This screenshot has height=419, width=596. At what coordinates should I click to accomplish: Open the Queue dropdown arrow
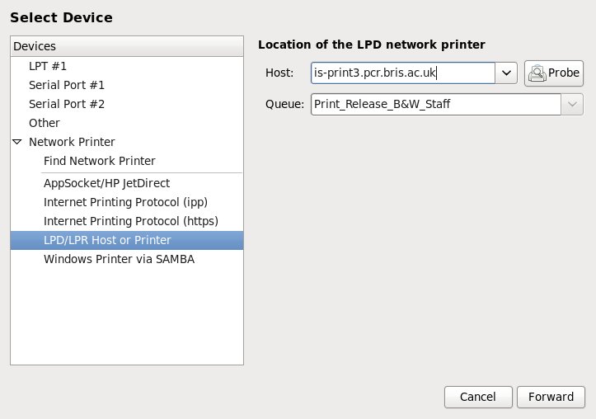[x=572, y=105]
